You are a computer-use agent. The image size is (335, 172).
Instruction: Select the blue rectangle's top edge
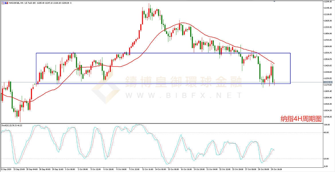[163, 53]
